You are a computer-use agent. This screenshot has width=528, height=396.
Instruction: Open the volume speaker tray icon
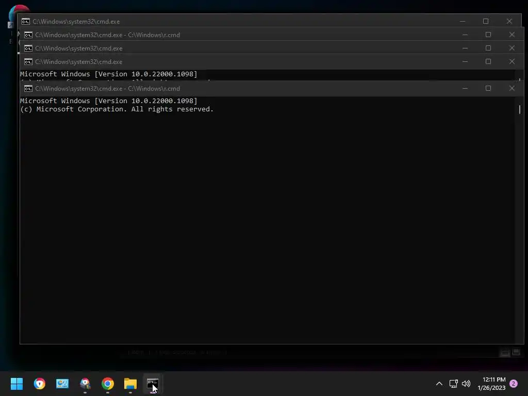coord(466,384)
